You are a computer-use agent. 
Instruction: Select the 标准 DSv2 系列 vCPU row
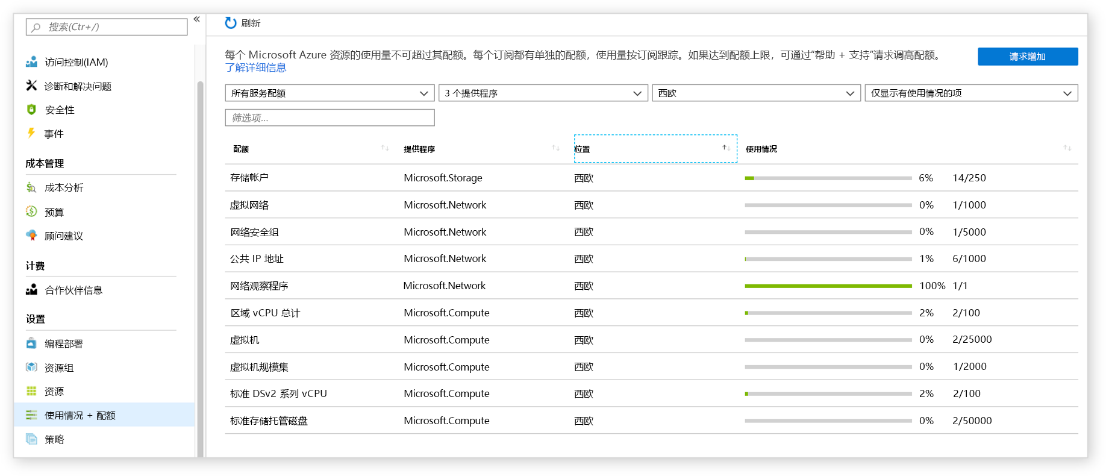(x=278, y=393)
